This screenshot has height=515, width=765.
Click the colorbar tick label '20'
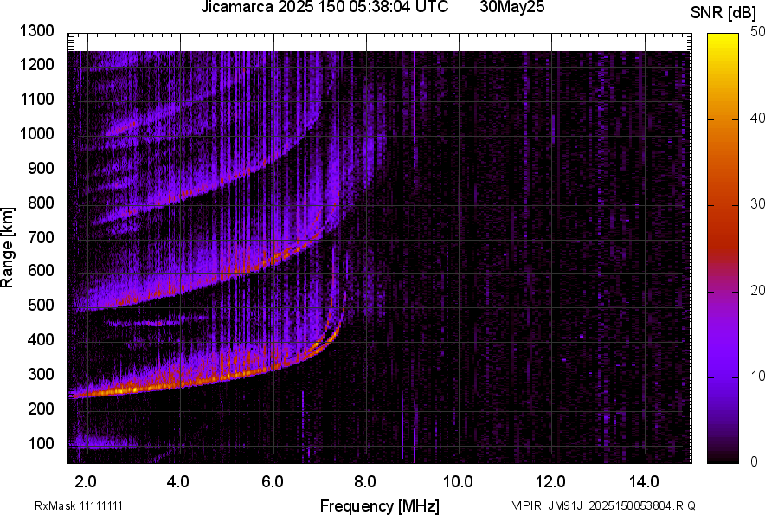click(757, 290)
